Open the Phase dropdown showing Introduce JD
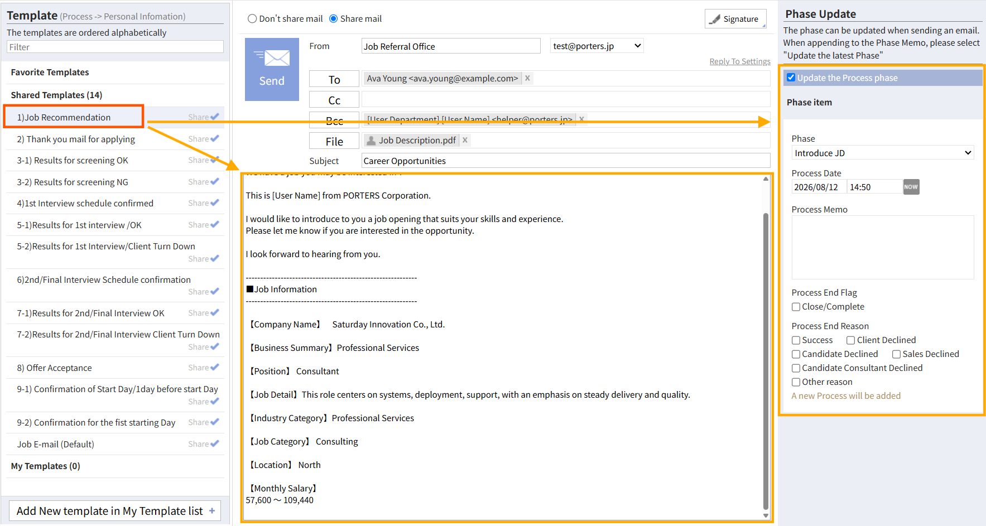The image size is (986, 526). click(x=883, y=153)
